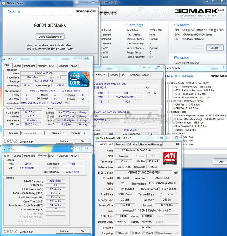The image size is (227, 236).
Task: Toggle the DirectCompute 5.0 checkbox
Action: [156, 233]
